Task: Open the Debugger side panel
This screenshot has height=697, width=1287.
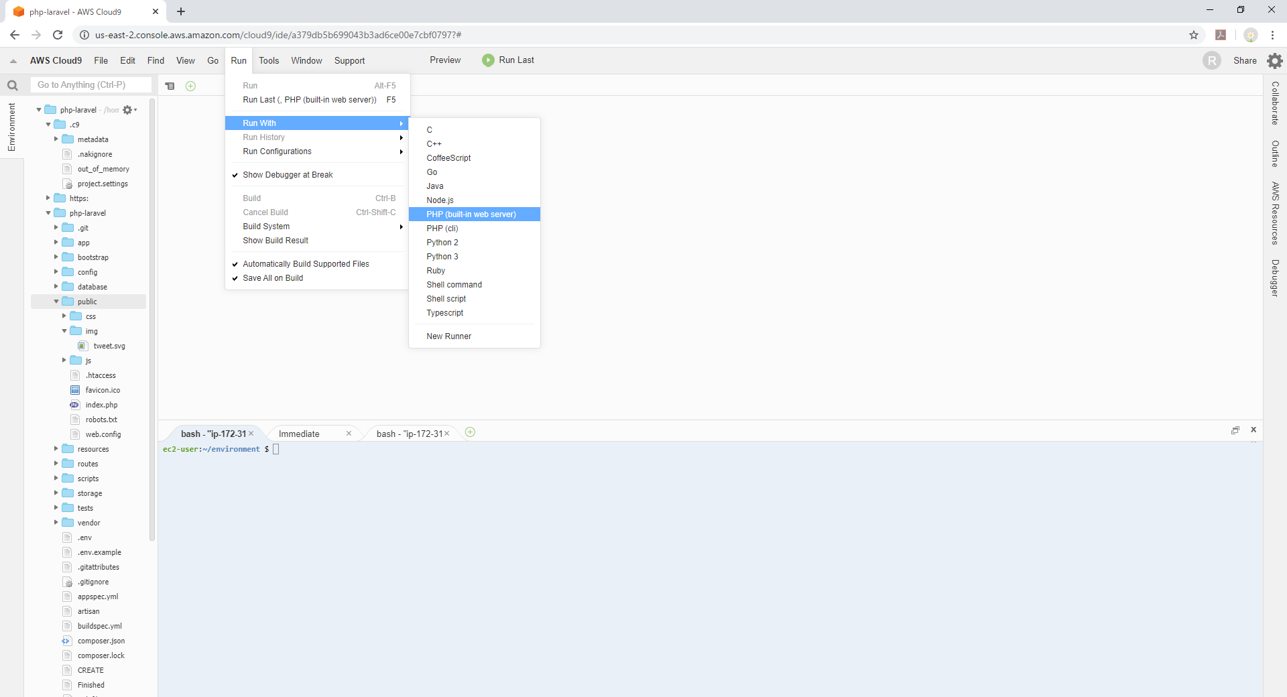Action: coord(1275,278)
